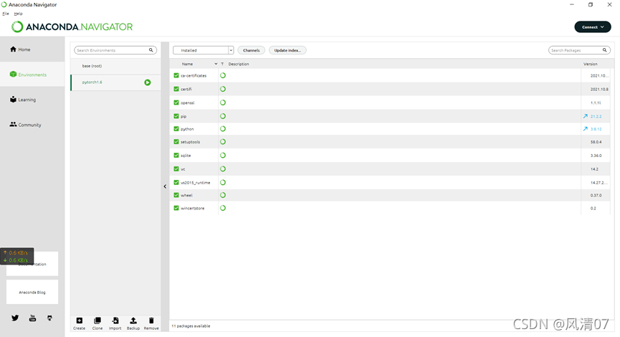Open the Help menu
Screen dimensions: 620x337
click(18, 14)
